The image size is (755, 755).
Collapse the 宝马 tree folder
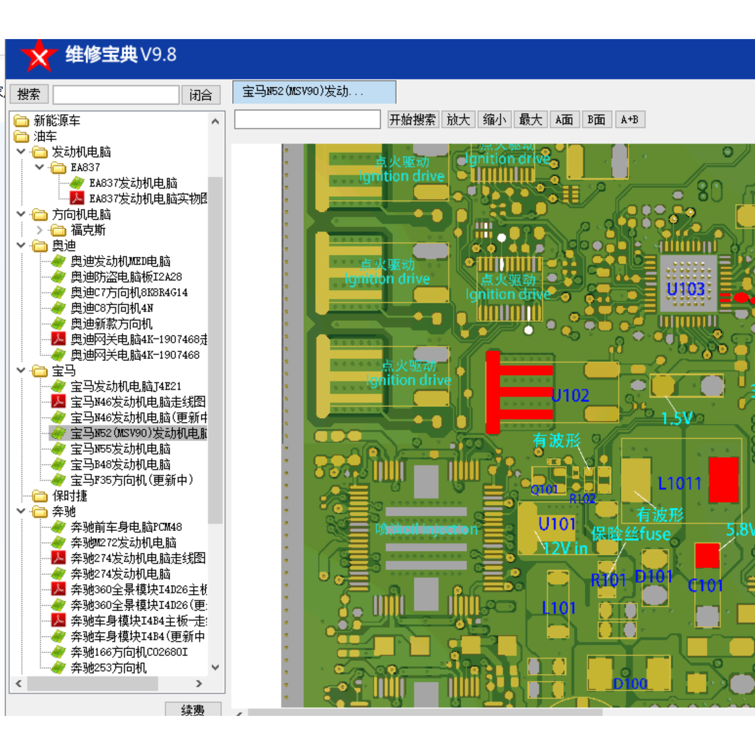coord(21,370)
